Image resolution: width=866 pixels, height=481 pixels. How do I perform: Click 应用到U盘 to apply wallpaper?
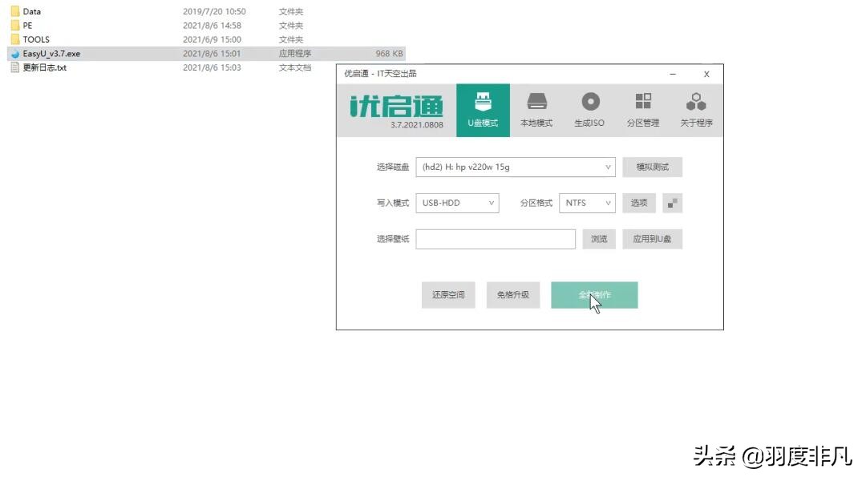tap(652, 239)
